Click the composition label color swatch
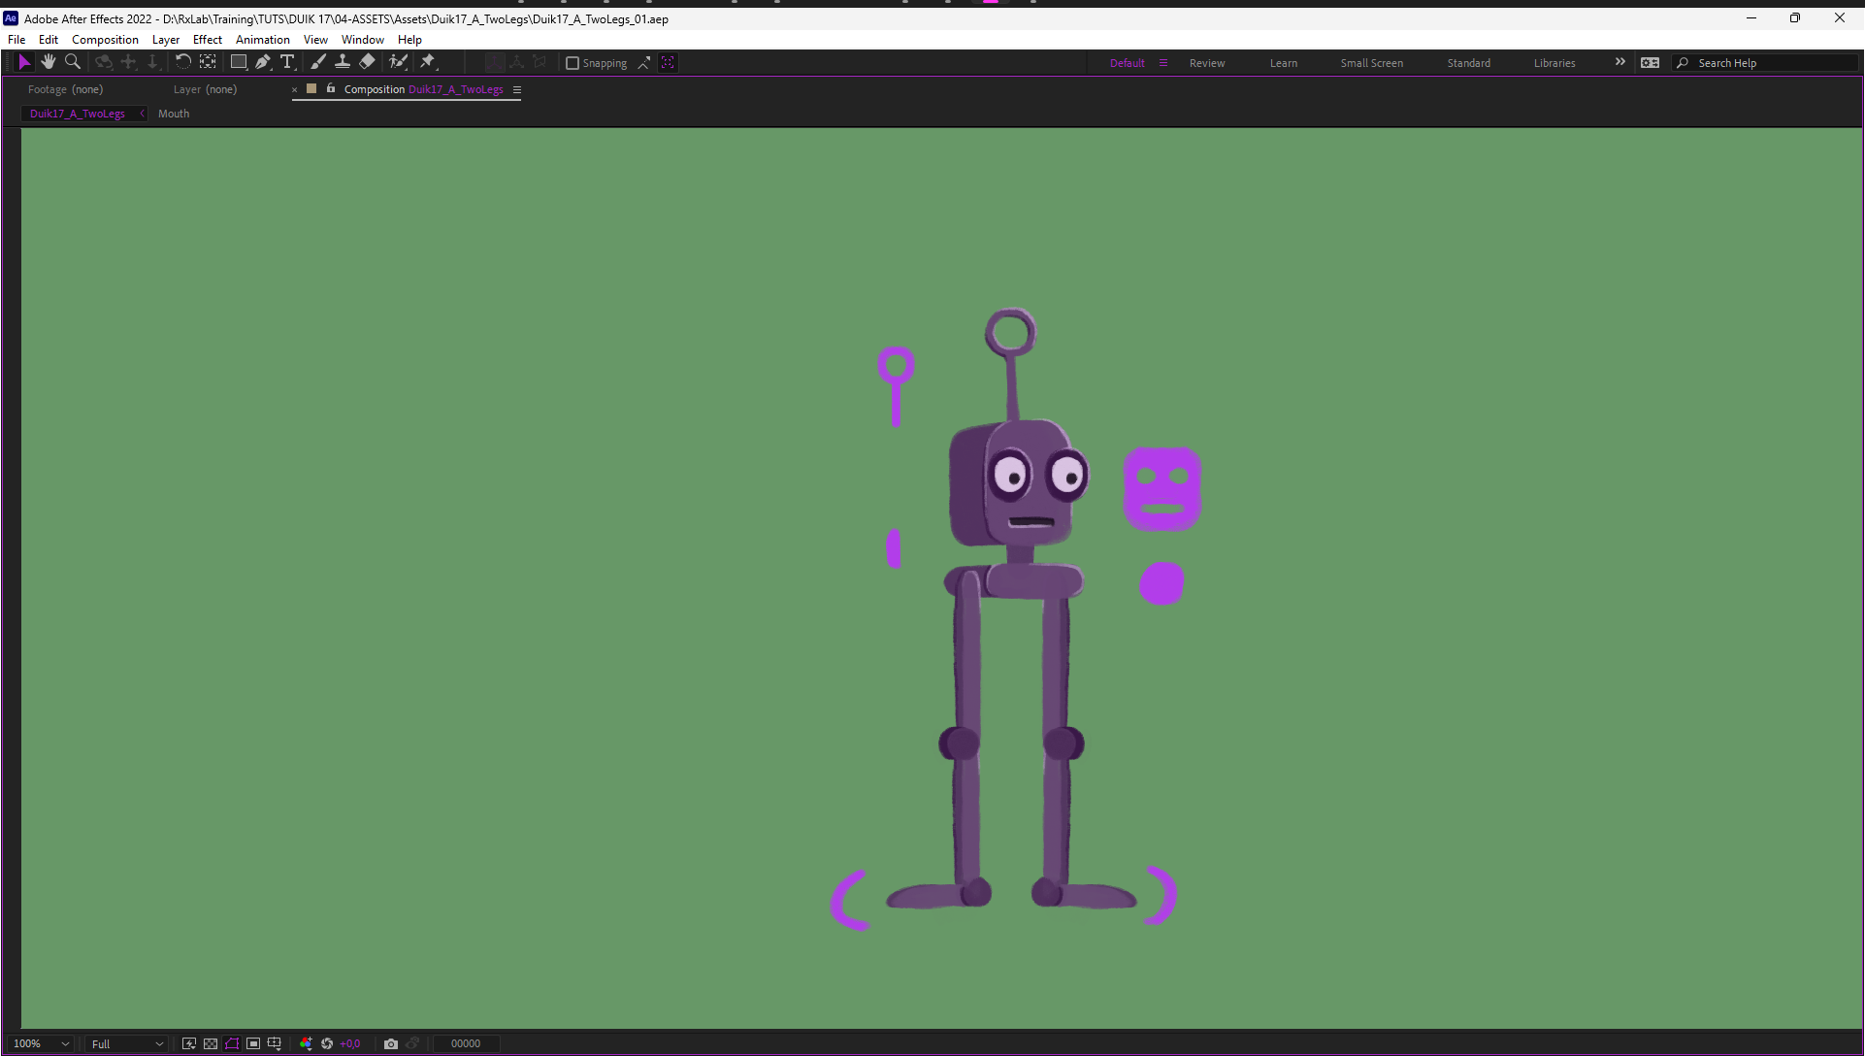1865x1056 pixels. click(311, 89)
